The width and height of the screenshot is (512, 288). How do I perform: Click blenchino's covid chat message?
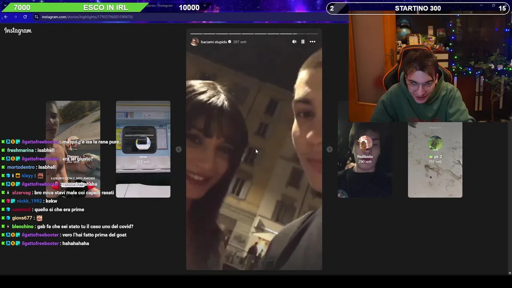[67, 226]
